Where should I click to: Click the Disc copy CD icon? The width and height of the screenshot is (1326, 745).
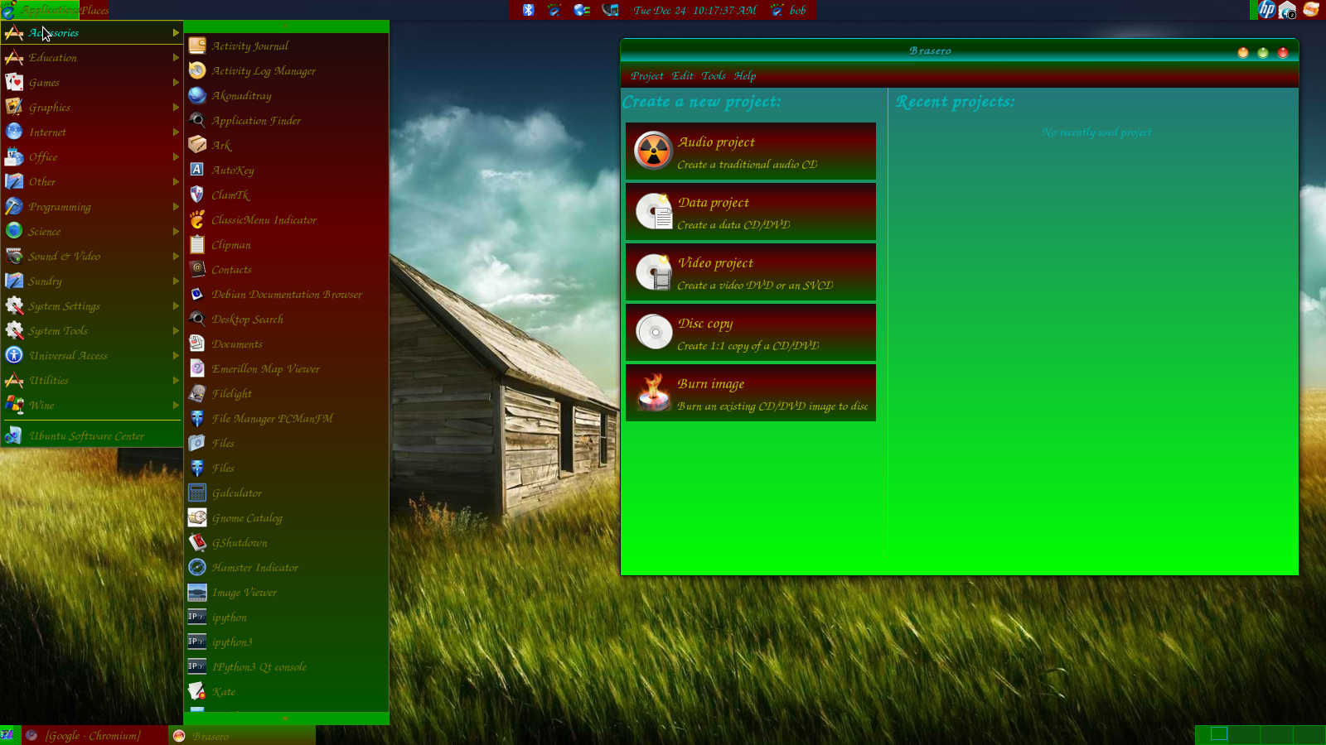[x=653, y=332]
